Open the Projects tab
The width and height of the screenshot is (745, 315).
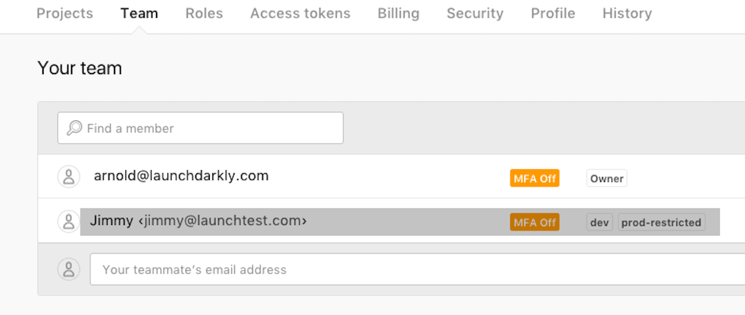tap(65, 13)
